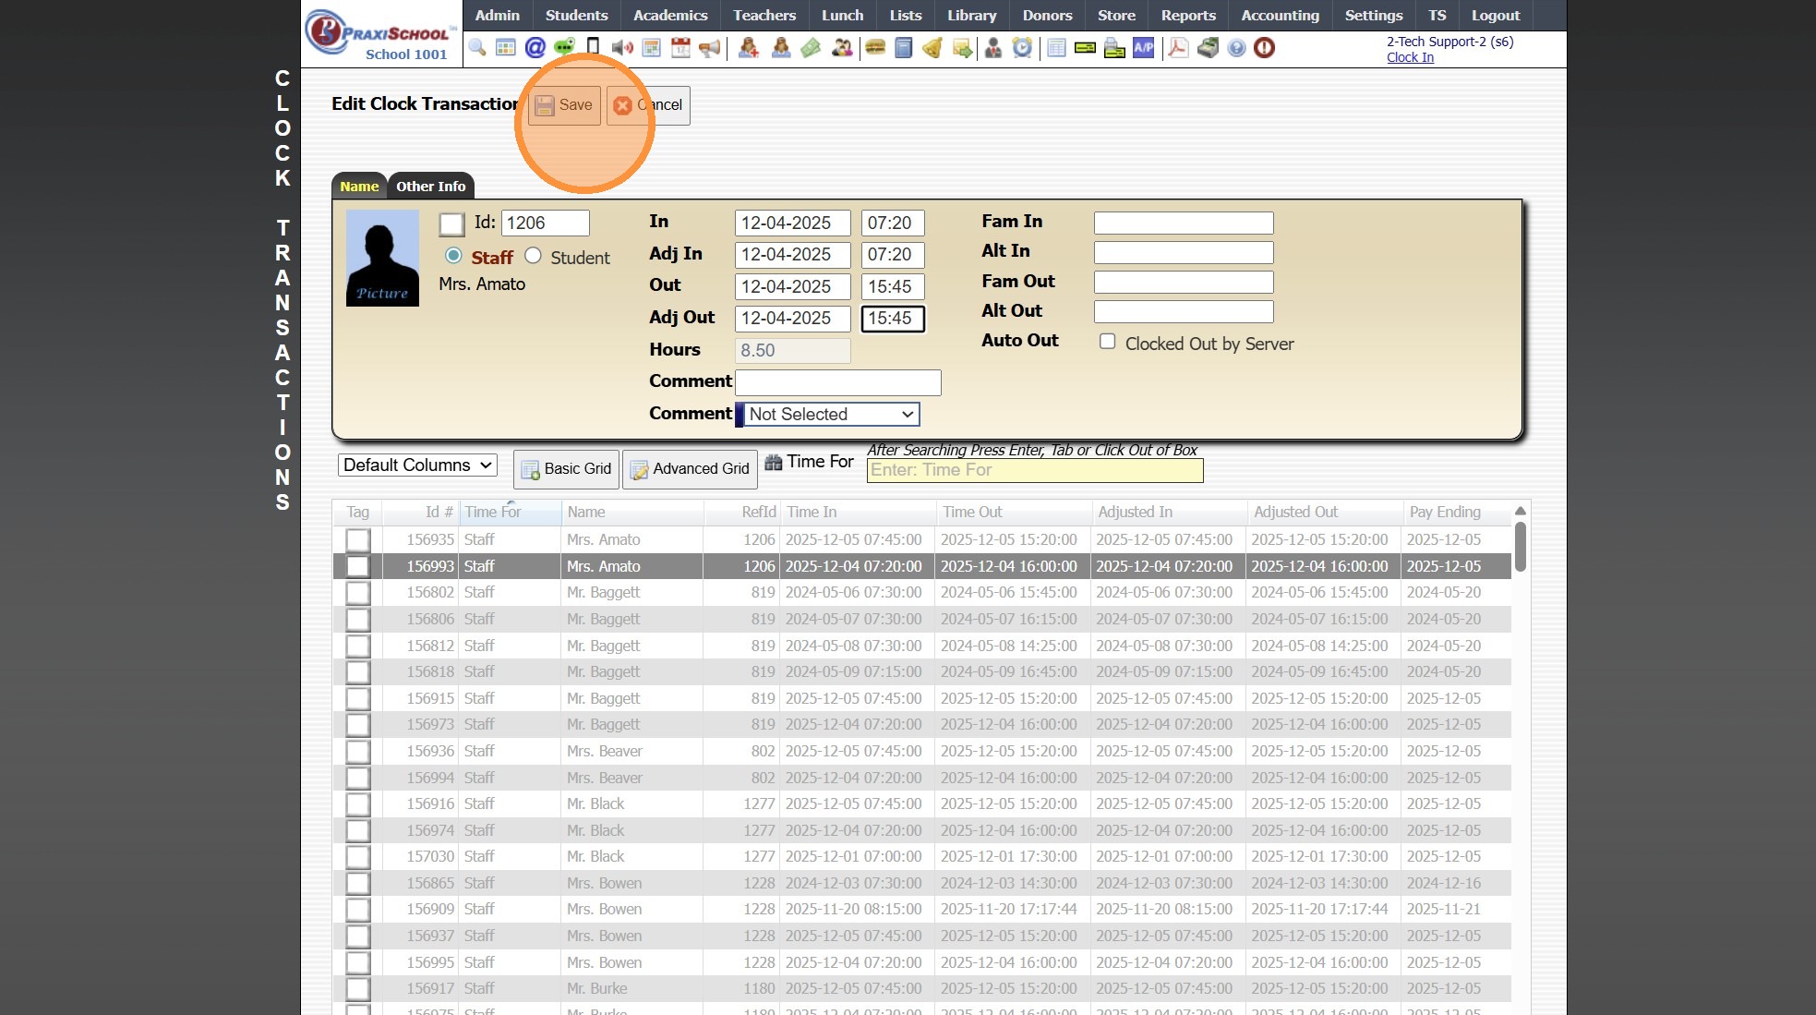The width and height of the screenshot is (1816, 1015).
Task: Click the Time For search field
Action: 1035,470
